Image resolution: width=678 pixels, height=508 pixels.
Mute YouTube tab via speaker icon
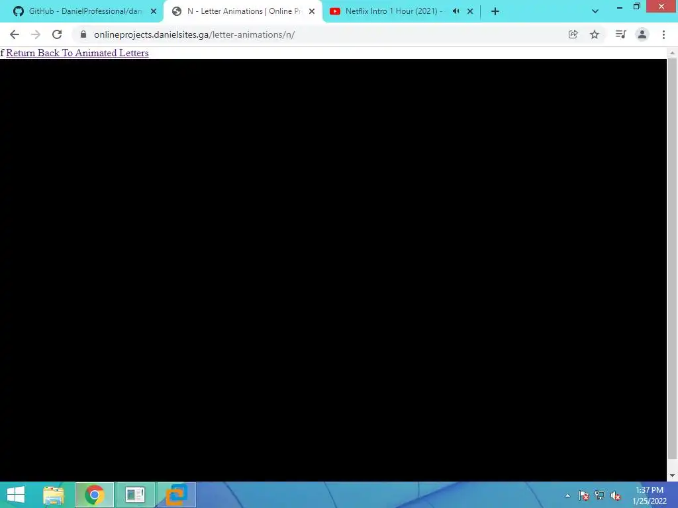click(x=456, y=11)
